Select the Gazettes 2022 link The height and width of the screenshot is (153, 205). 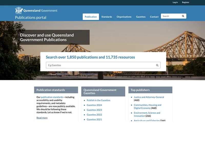point(94,115)
